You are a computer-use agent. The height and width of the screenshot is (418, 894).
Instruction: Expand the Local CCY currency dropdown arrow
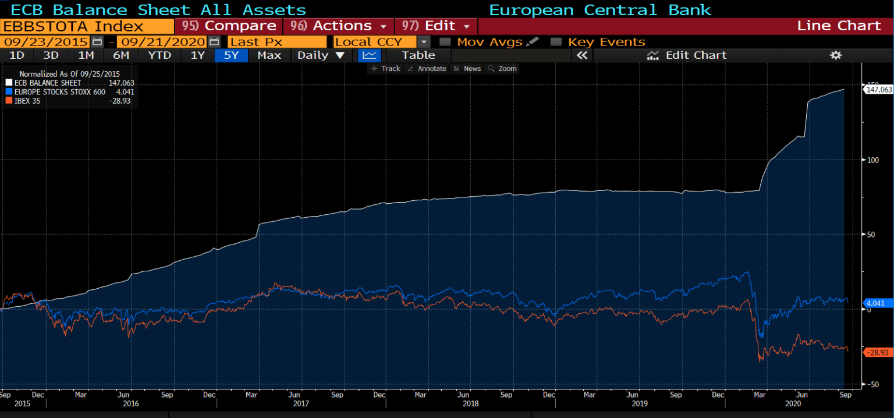click(x=424, y=42)
